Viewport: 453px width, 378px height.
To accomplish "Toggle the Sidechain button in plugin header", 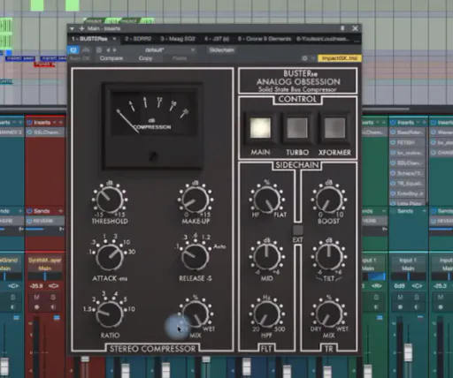I will pyautogui.click(x=221, y=50).
